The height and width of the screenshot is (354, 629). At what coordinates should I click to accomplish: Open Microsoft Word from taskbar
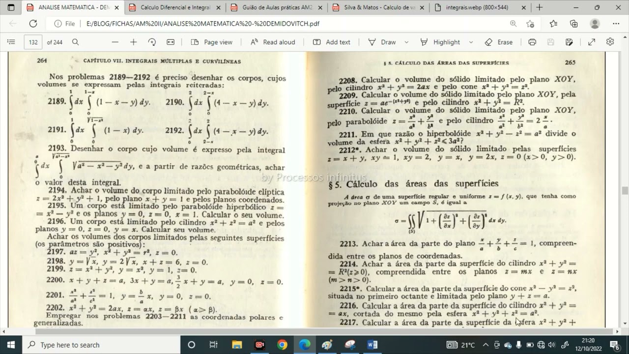tap(372, 345)
